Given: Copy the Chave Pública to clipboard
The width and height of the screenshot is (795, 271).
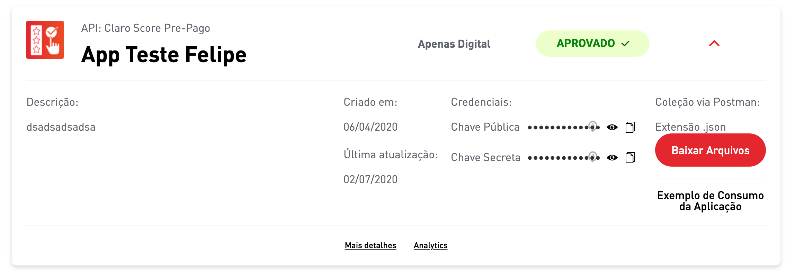Looking at the screenshot, I should pos(631,127).
